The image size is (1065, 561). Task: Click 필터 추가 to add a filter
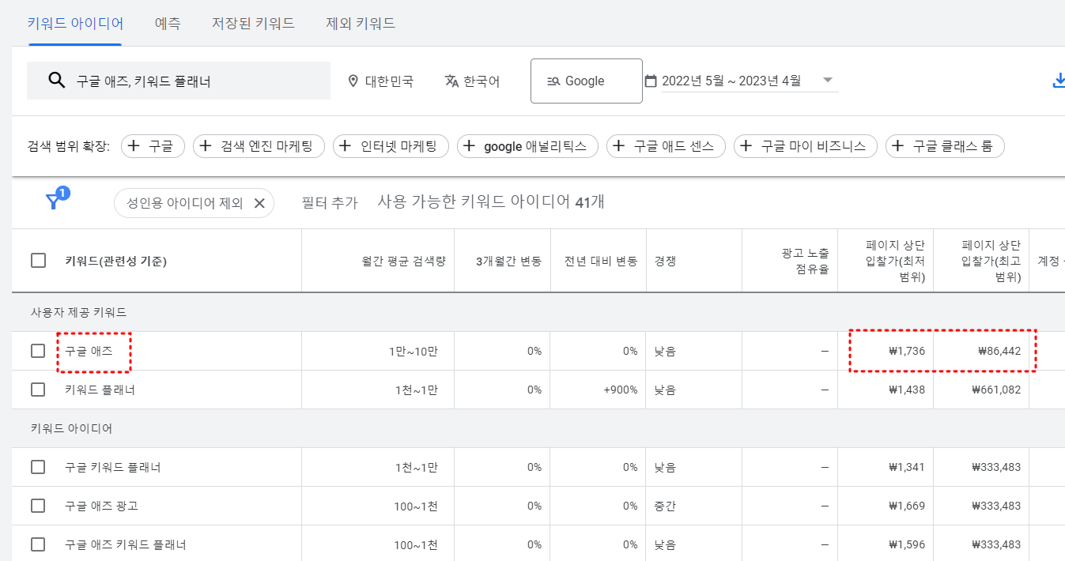click(330, 203)
